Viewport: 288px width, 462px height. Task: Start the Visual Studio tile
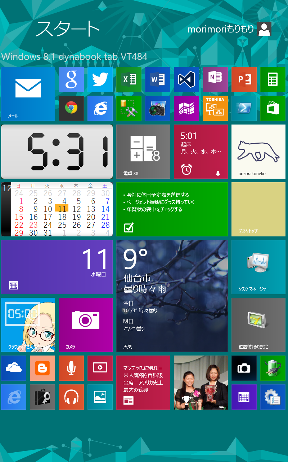coord(186,79)
